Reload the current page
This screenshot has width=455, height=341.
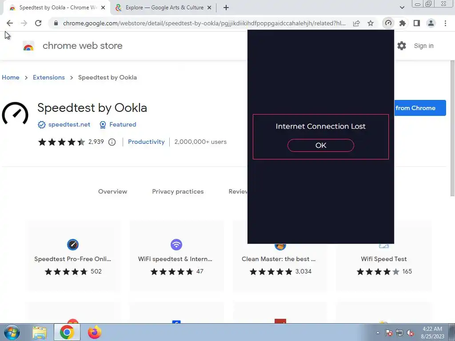38,23
